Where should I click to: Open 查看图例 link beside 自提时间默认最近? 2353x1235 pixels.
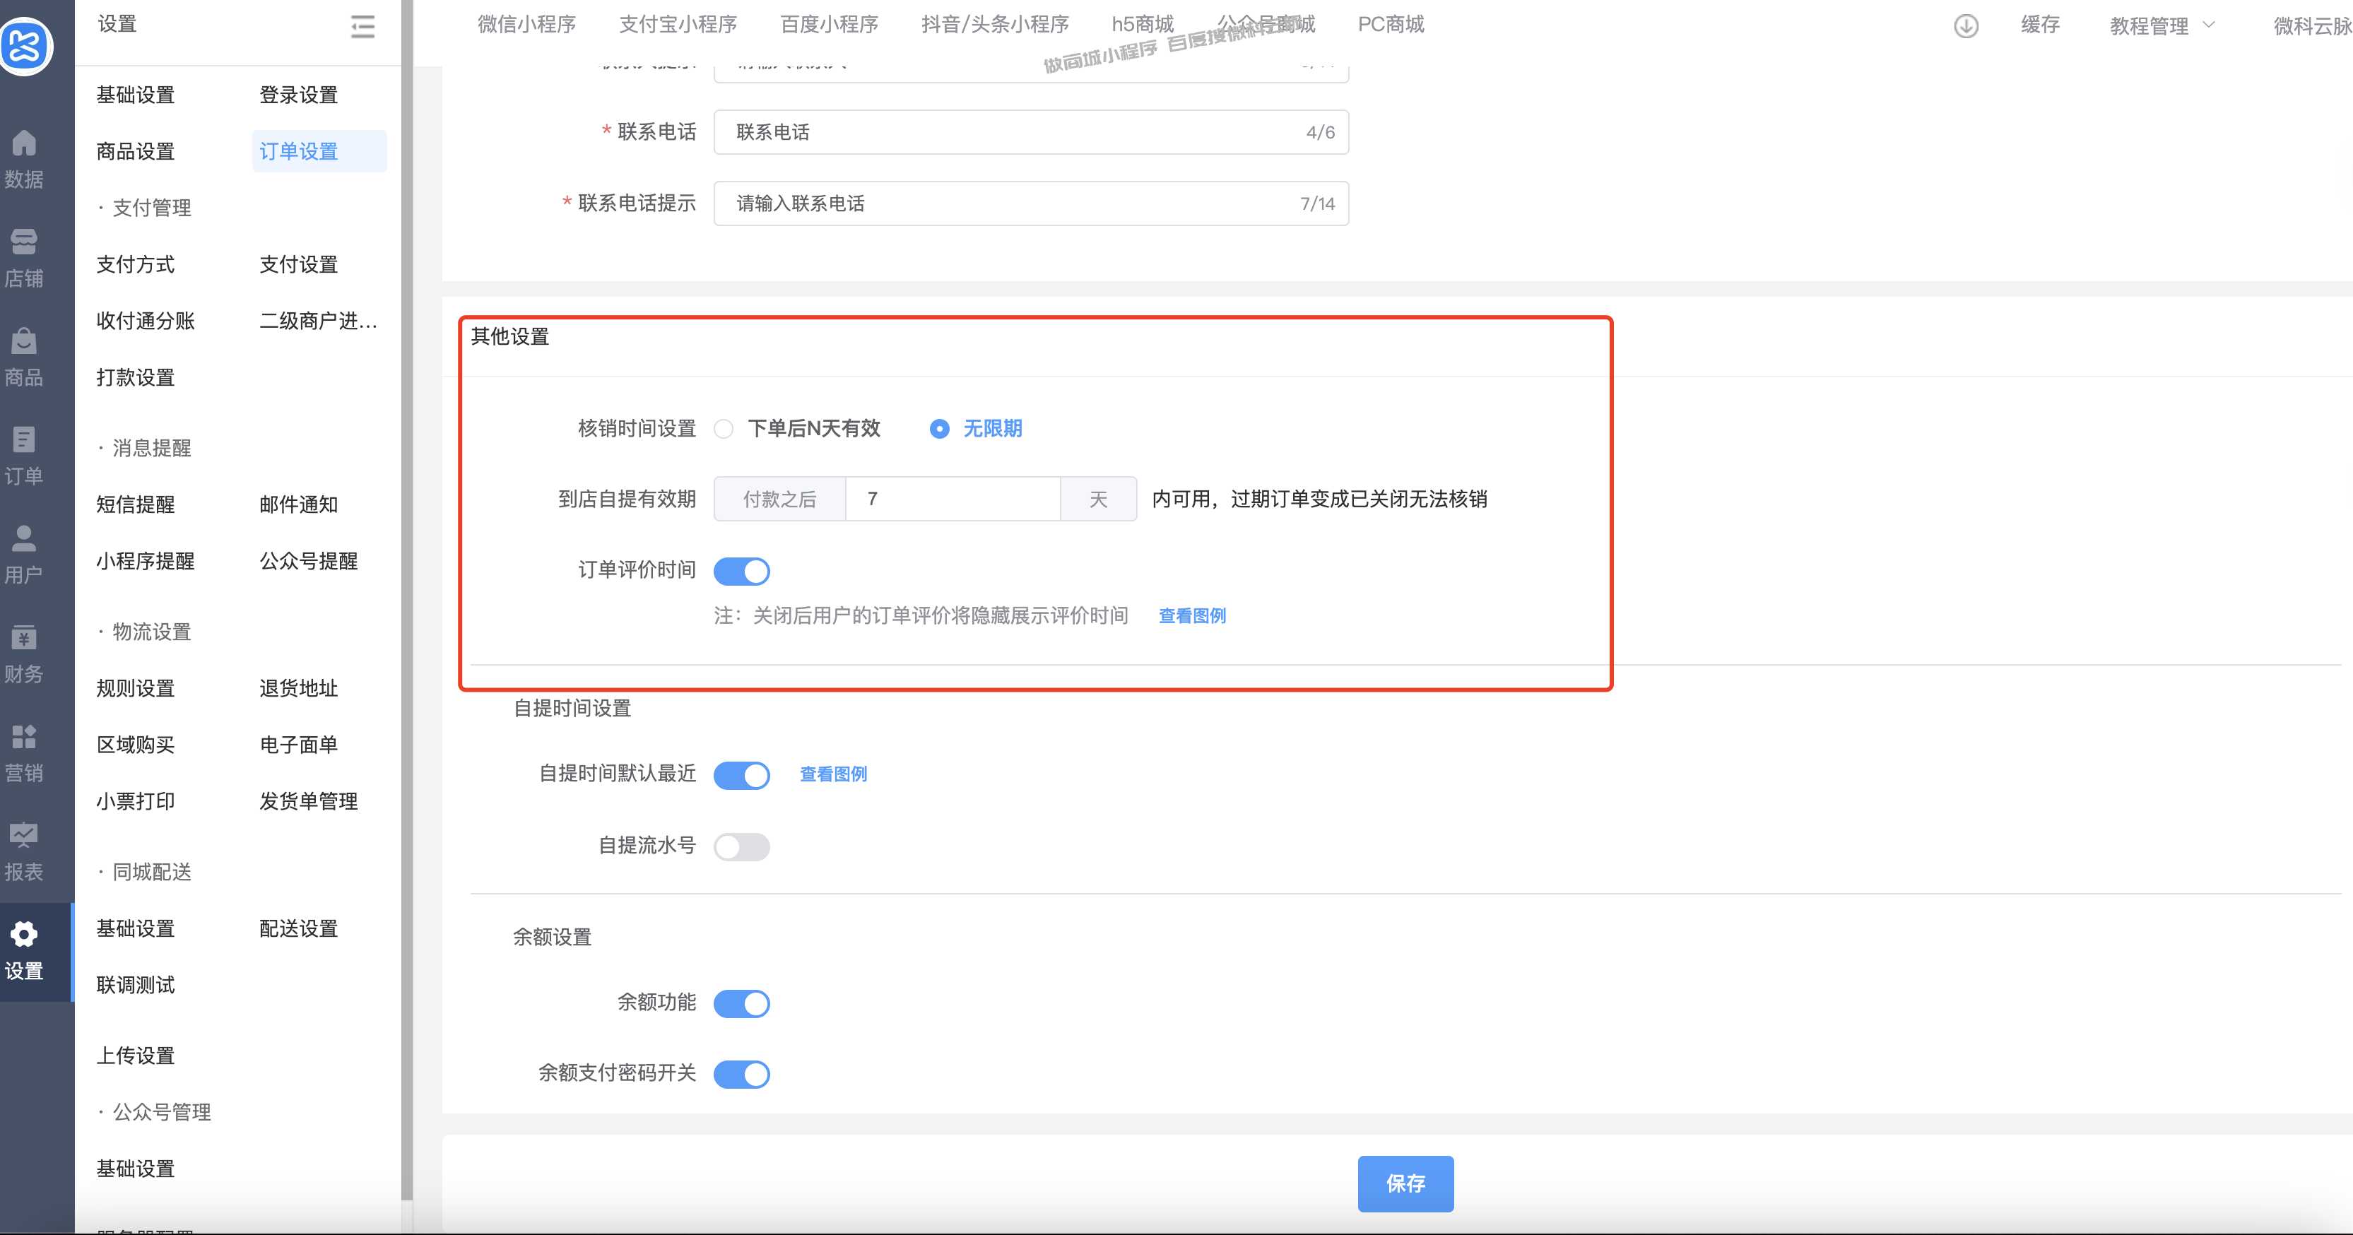(833, 774)
